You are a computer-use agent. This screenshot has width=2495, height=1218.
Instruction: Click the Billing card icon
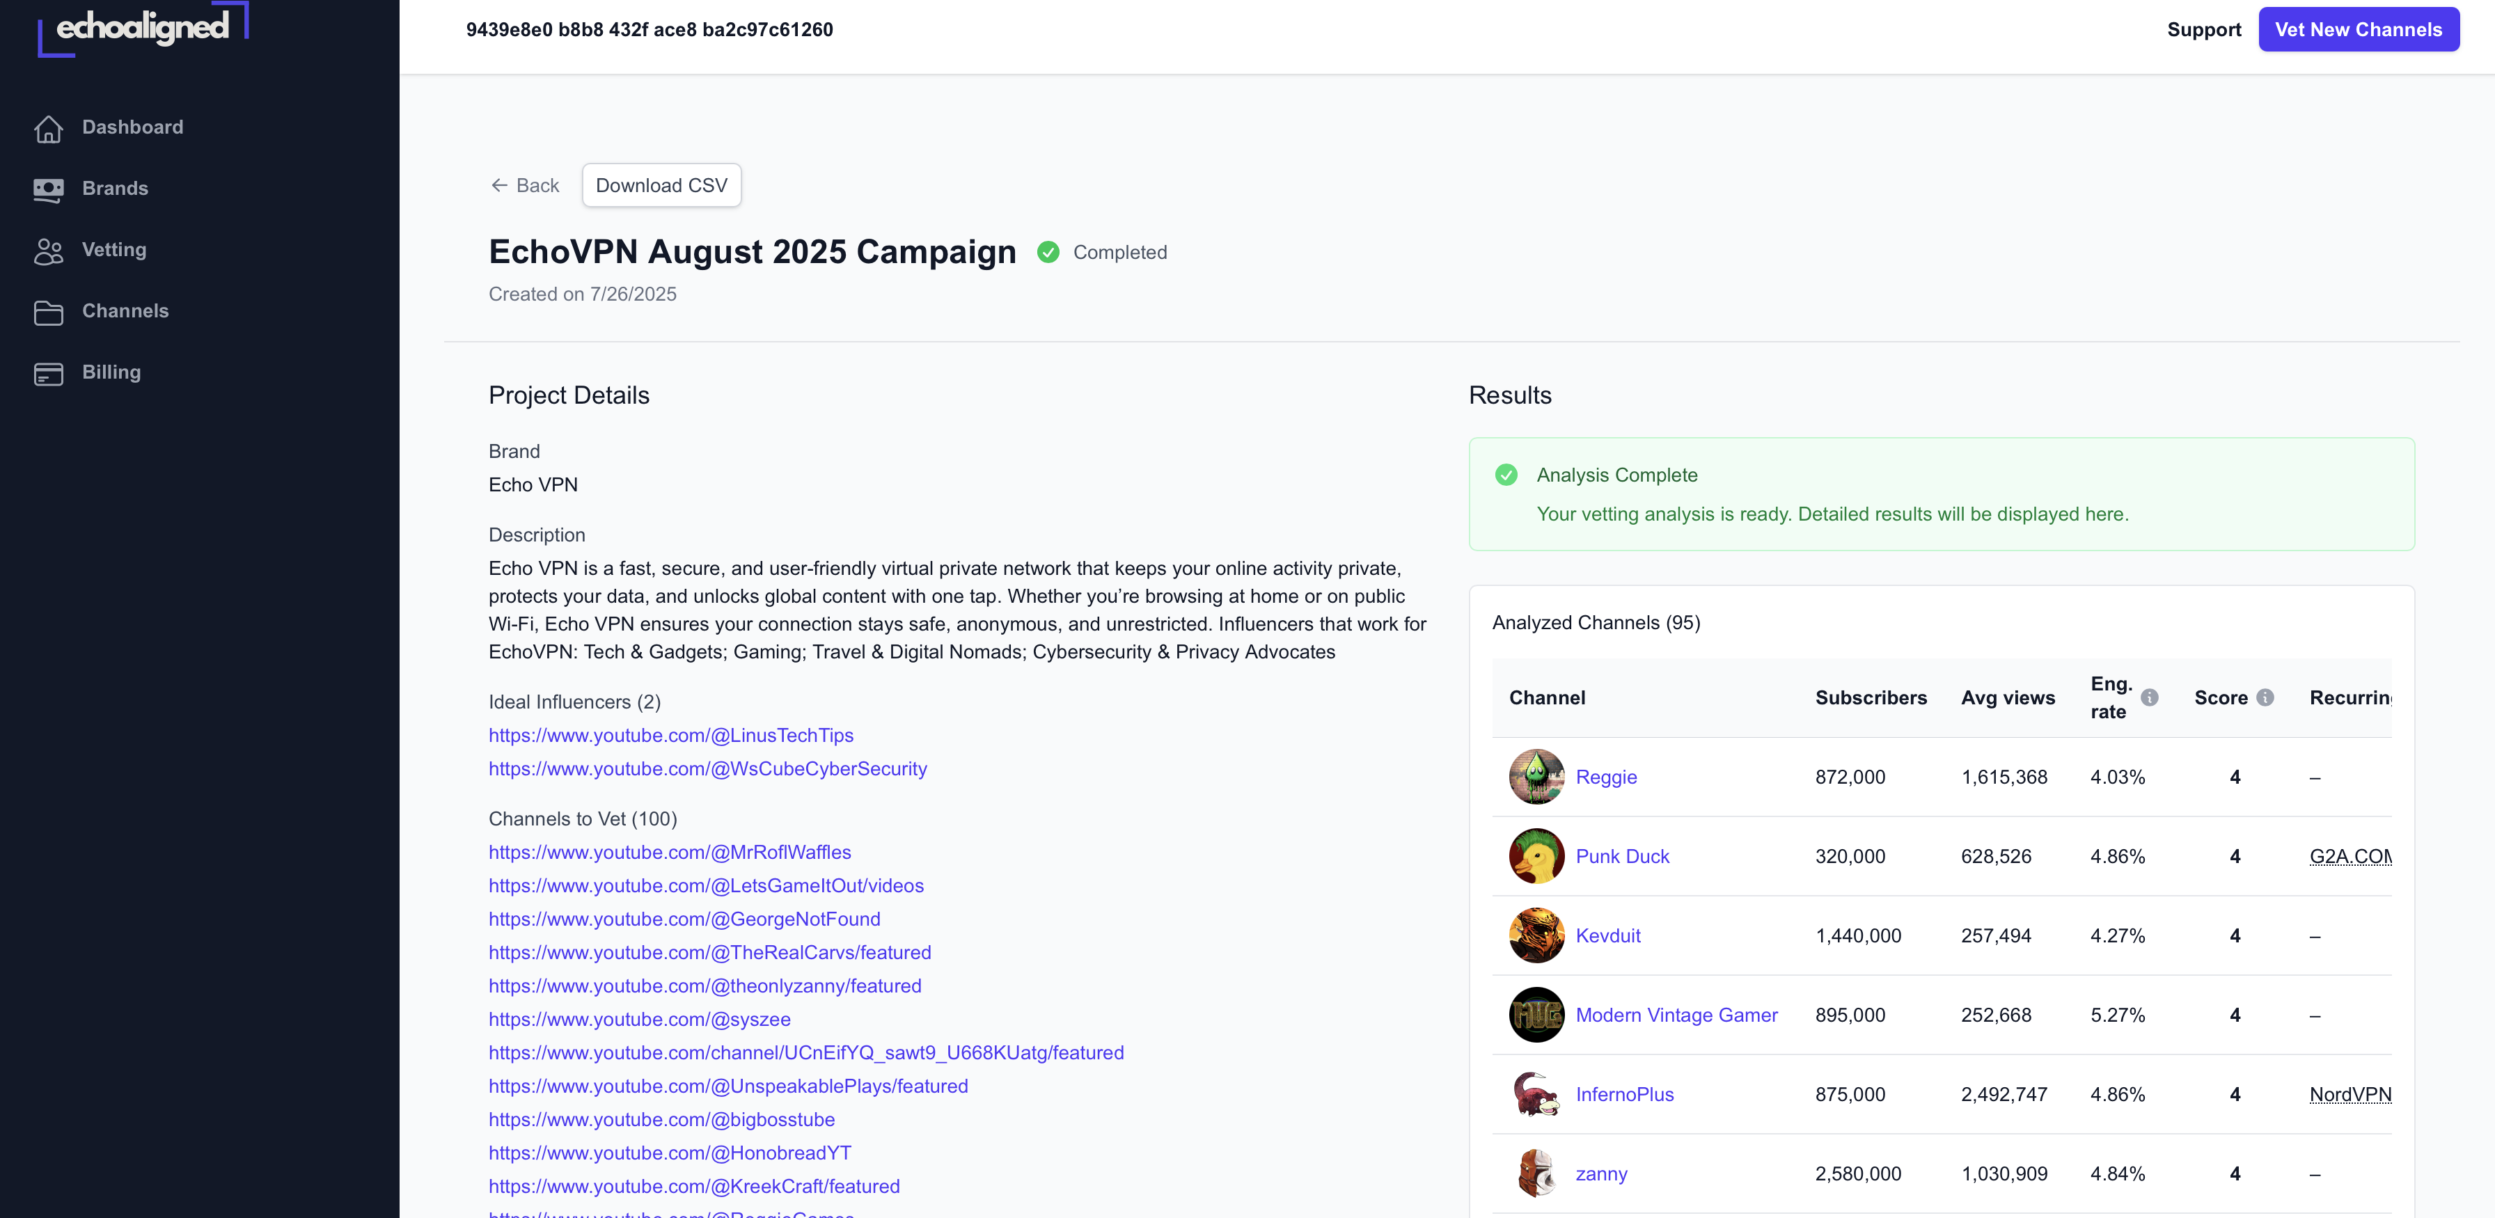tap(49, 373)
